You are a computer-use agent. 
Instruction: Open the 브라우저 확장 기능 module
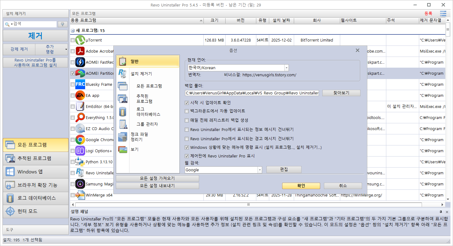pyautogui.click(x=36, y=185)
